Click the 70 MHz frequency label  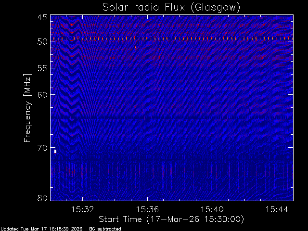42,148
